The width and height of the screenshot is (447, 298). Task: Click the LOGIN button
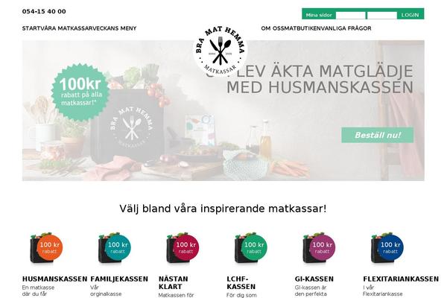(x=410, y=15)
